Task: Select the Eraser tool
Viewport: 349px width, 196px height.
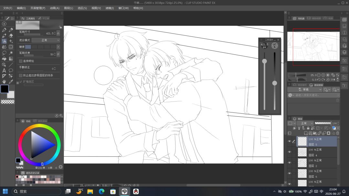Action: click(x=11, y=35)
